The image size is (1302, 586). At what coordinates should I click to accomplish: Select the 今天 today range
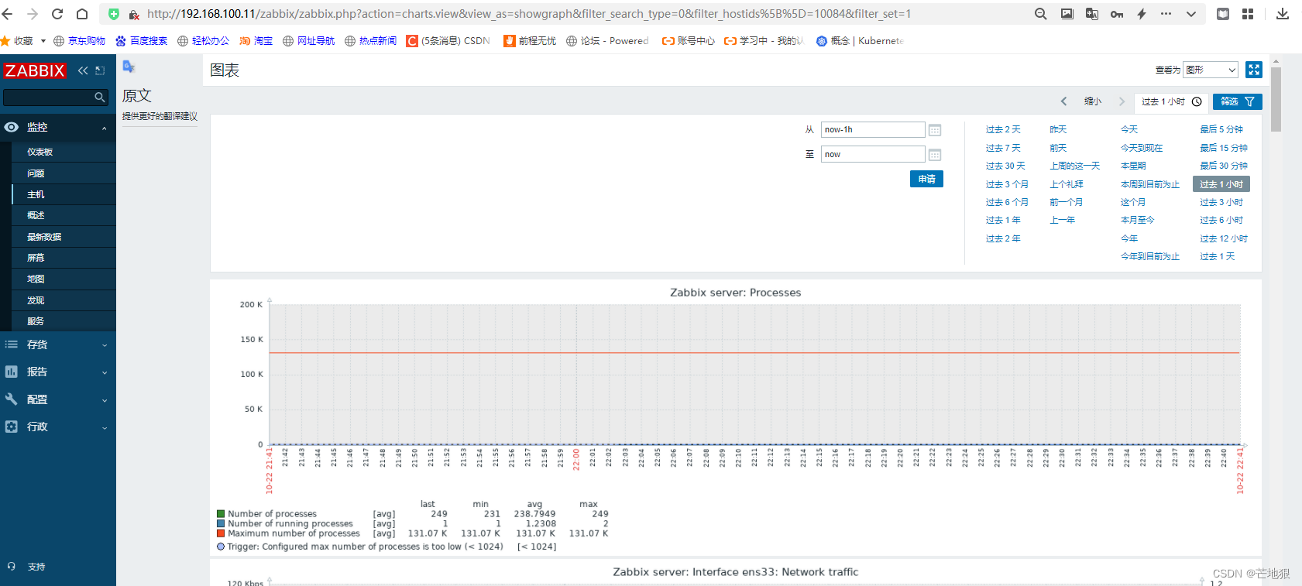(x=1129, y=129)
